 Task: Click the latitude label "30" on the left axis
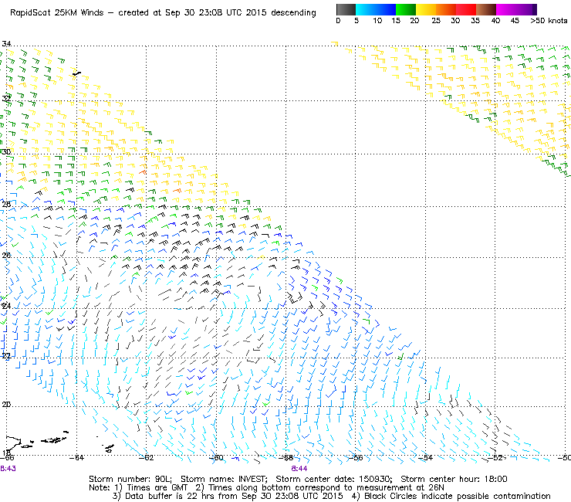[6, 151]
